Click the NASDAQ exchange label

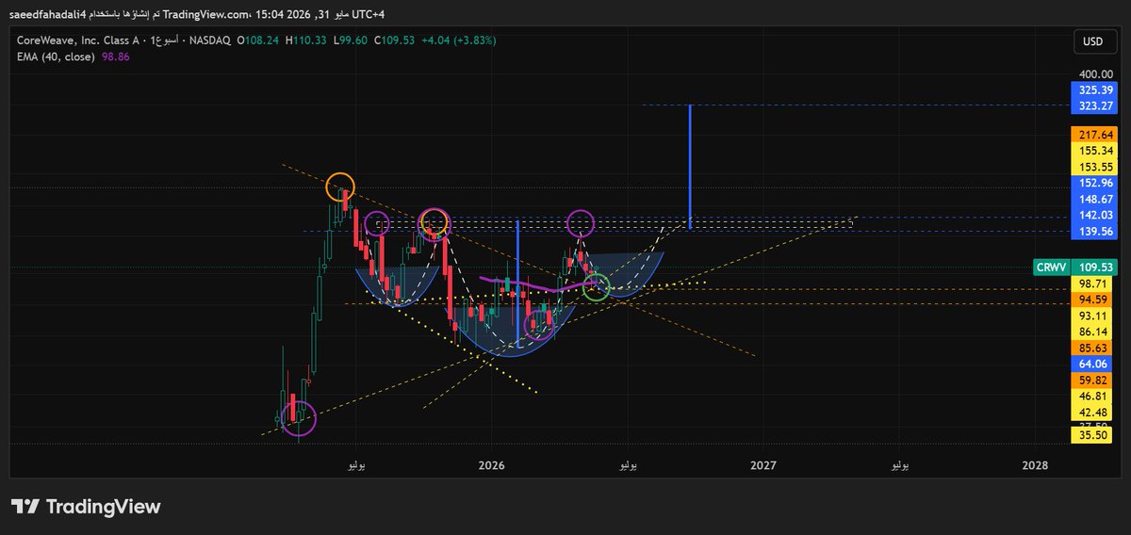209,41
